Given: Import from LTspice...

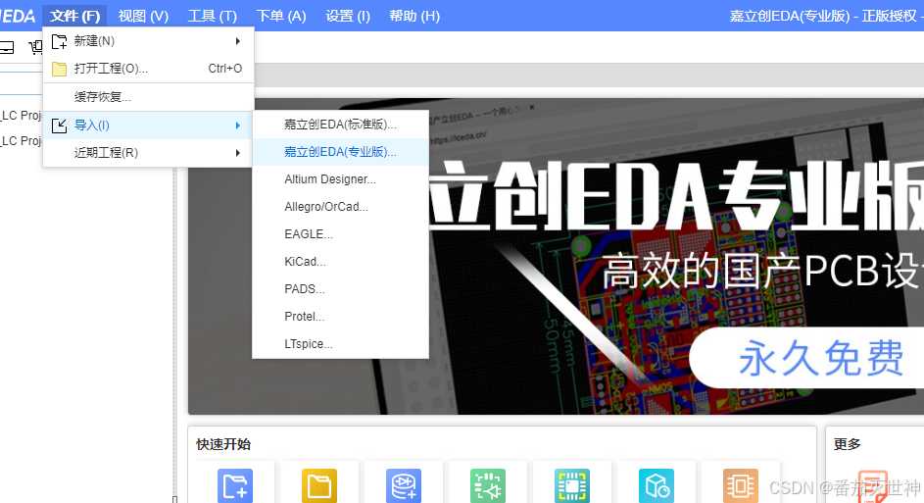Looking at the screenshot, I should coord(340,344).
